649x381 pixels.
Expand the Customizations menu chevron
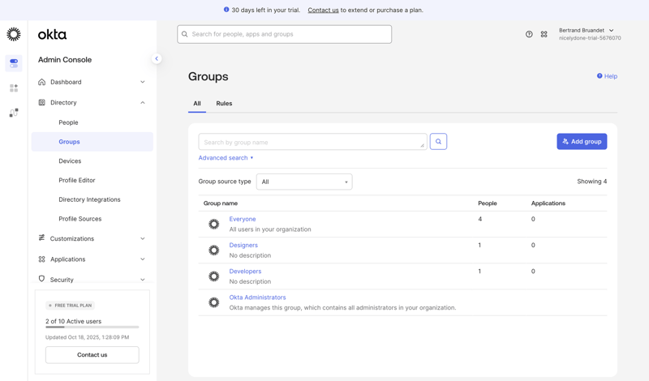[143, 238]
